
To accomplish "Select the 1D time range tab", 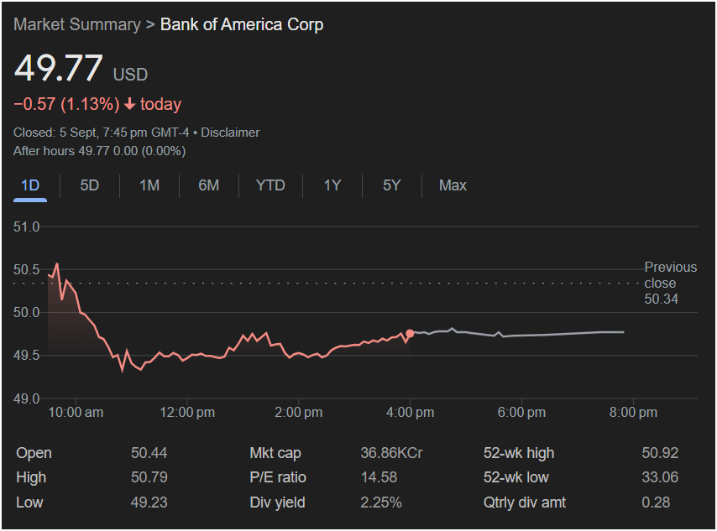I will (x=30, y=185).
